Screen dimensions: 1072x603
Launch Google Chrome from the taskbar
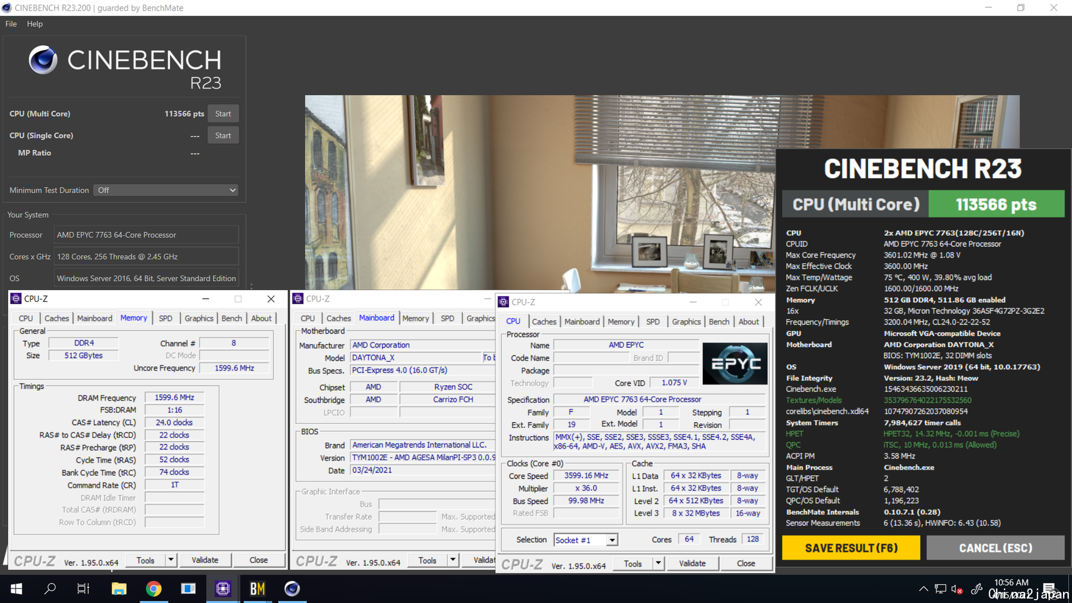[154, 588]
